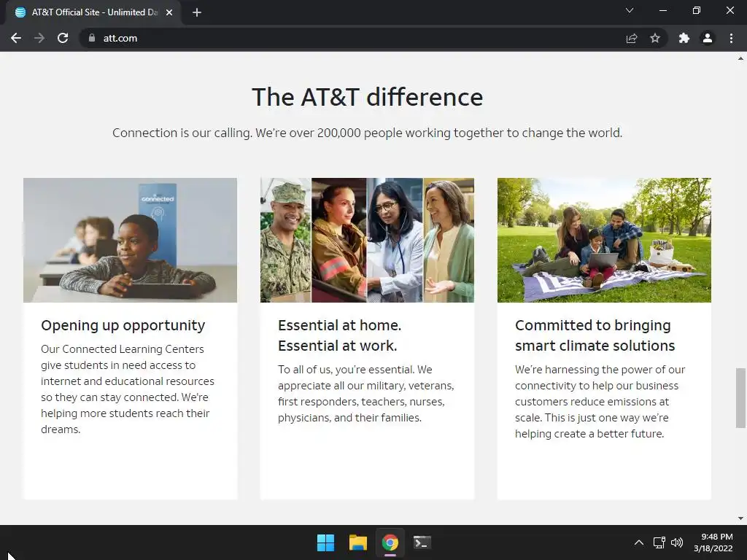Click the essential workers collage image
Screen dimensions: 747x560
pyautogui.click(x=368, y=240)
